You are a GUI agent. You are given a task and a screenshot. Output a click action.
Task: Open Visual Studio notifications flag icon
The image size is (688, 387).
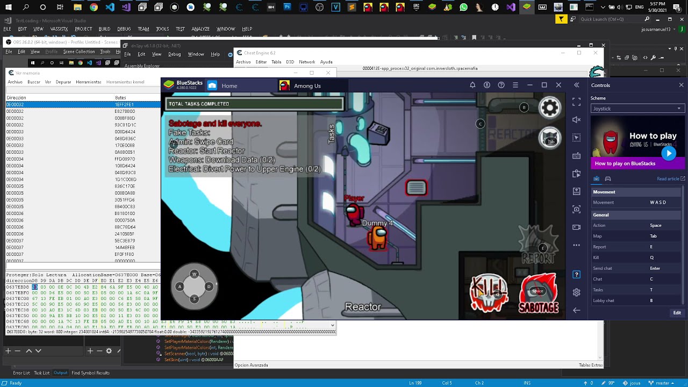pyautogui.click(x=561, y=19)
